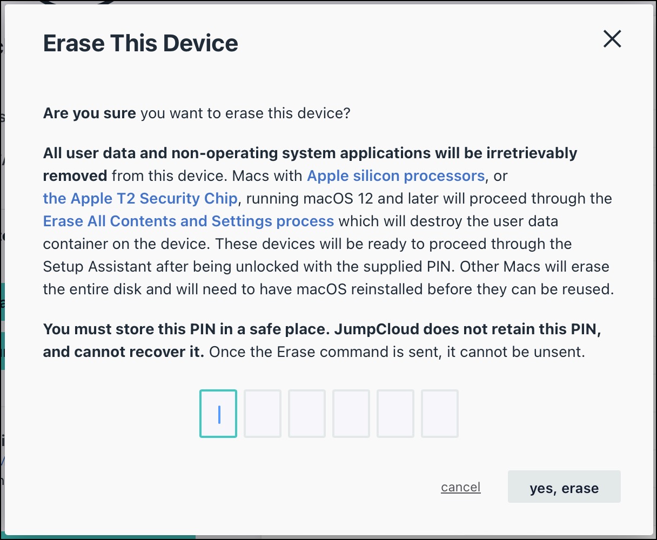The width and height of the screenshot is (657, 540).
Task: Confirm with the "yes, erase" button
Action: (x=564, y=487)
